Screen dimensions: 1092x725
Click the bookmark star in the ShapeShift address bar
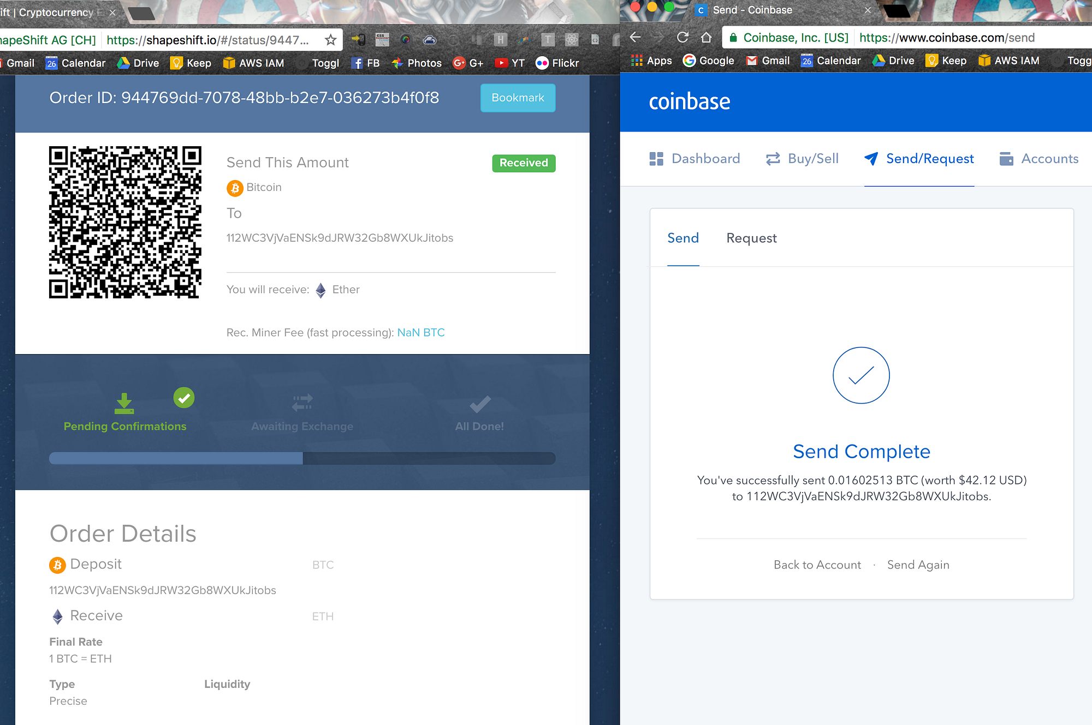click(x=330, y=40)
